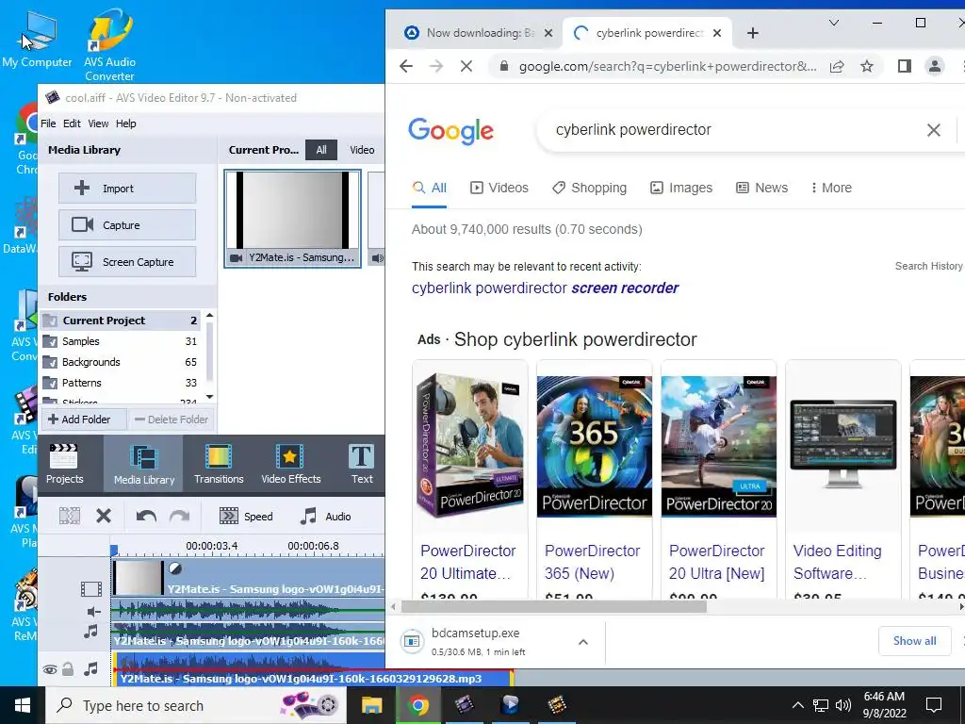Switch to News search results
Viewport: 965px width, 724px height.
761,188
